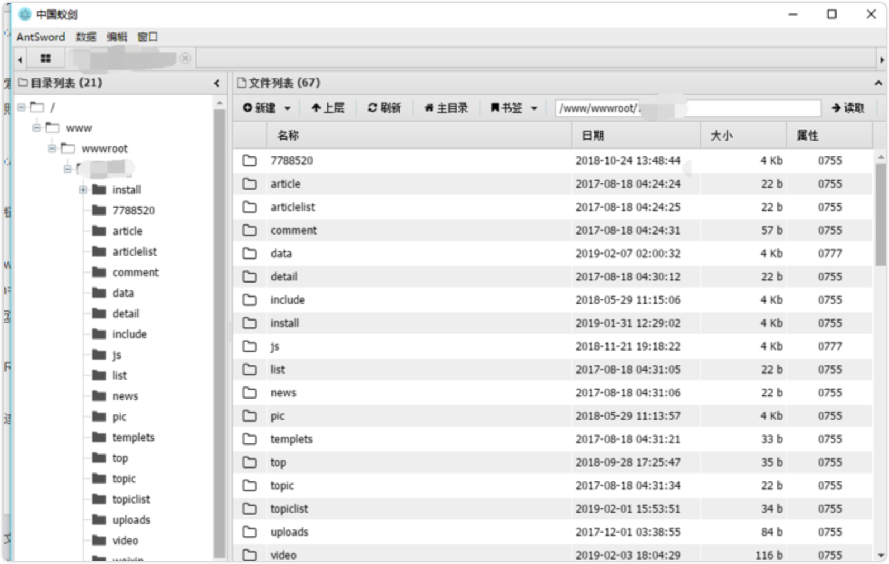Click the templets folder icon in file list
The image size is (889, 564).
(x=250, y=439)
